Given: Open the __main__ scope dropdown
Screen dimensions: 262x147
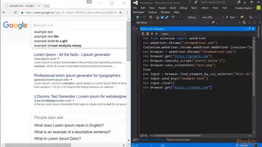Looking at the screenshot, I should (x=173, y=34).
